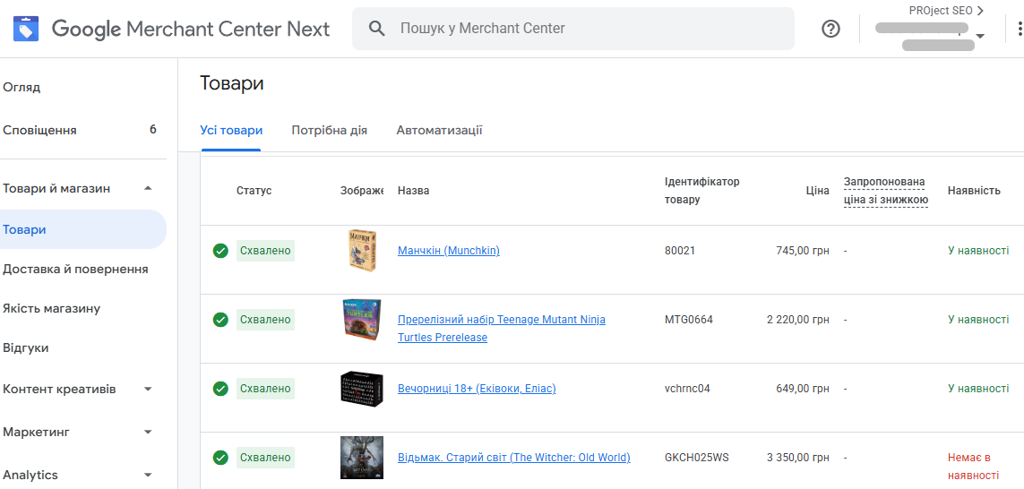The height and width of the screenshot is (489, 1024).
Task: Expand the Контент креативів section
Action: 148,389
